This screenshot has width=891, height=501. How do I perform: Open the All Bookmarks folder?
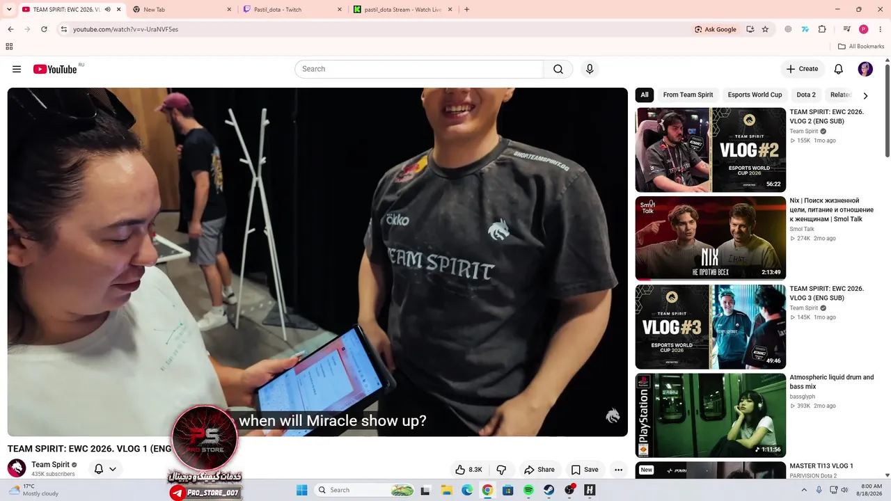861,47
